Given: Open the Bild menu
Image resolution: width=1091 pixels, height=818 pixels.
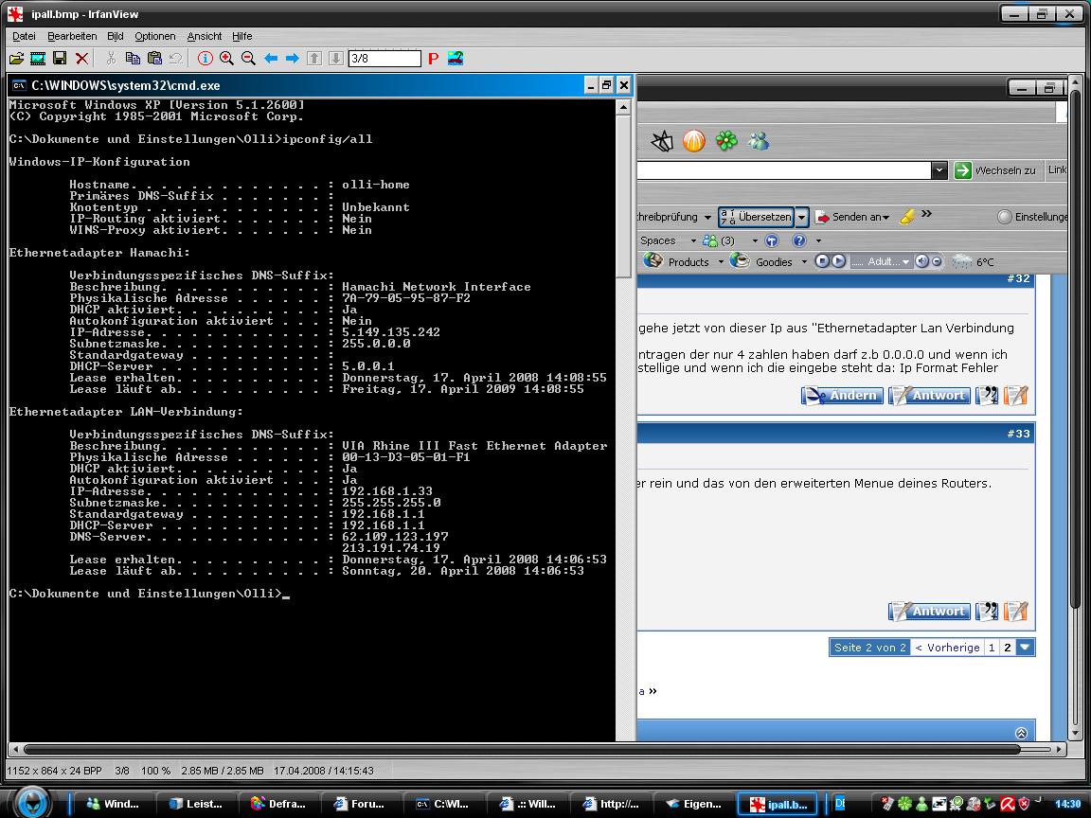Looking at the screenshot, I should click(116, 36).
